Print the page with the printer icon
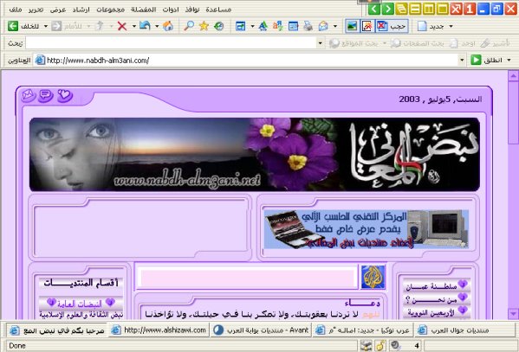The height and width of the screenshot is (352, 519). [308, 26]
